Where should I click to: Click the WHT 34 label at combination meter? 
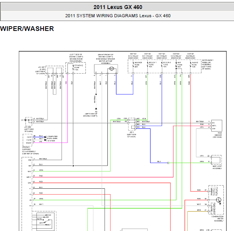(x=202, y=204)
